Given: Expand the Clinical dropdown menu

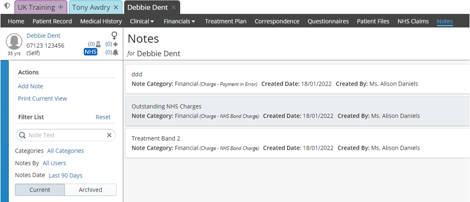Looking at the screenshot, I should (142, 21).
